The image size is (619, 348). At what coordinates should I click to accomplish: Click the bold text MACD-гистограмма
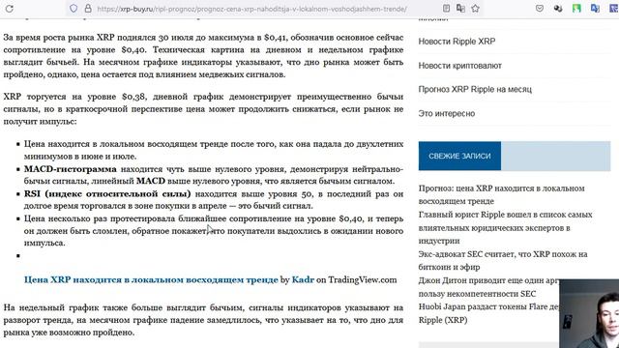click(71, 169)
